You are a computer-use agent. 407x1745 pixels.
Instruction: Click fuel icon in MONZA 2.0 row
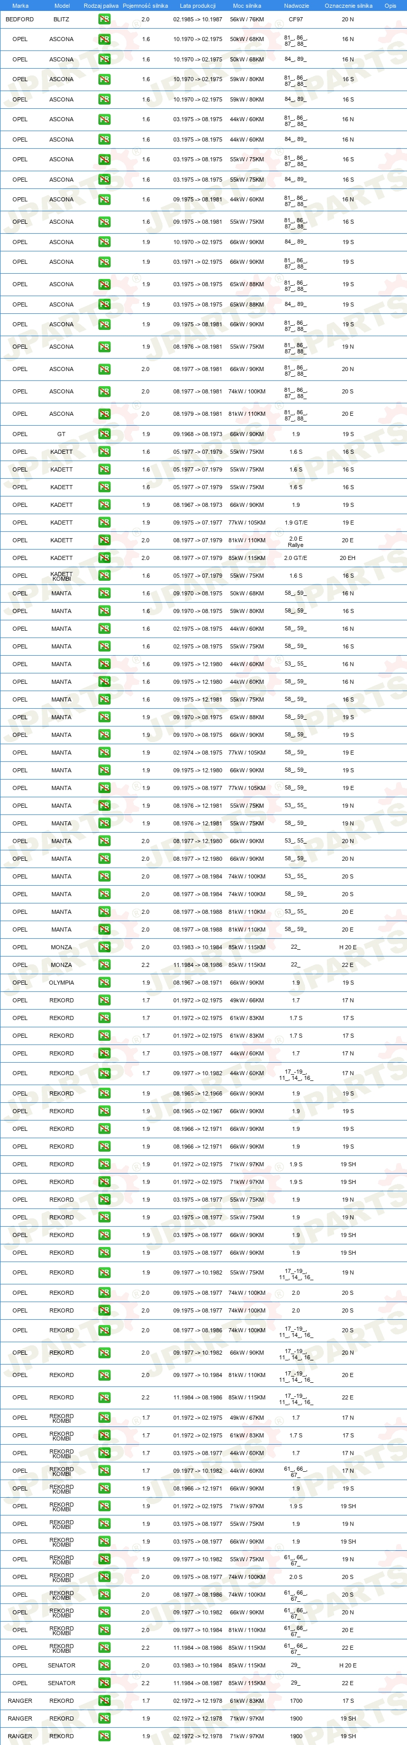pyautogui.click(x=104, y=947)
